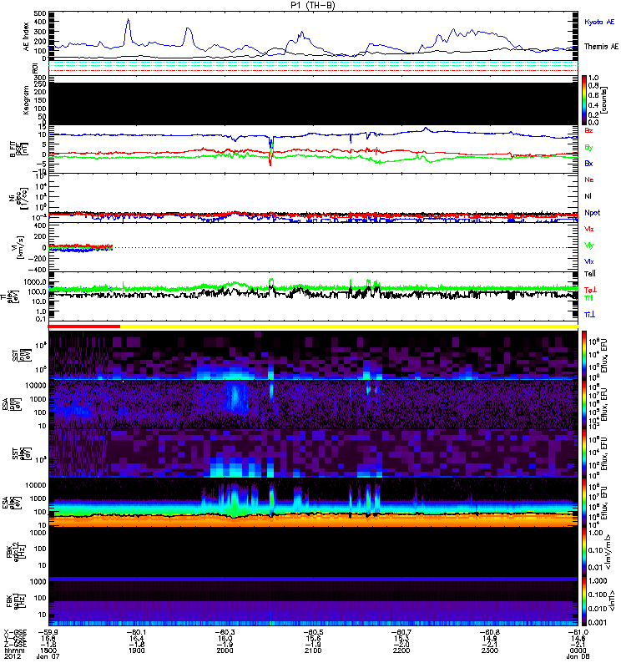The width and height of the screenshot is (626, 668).
Task: Click the AE Index axis title
Action: [x=27, y=37]
